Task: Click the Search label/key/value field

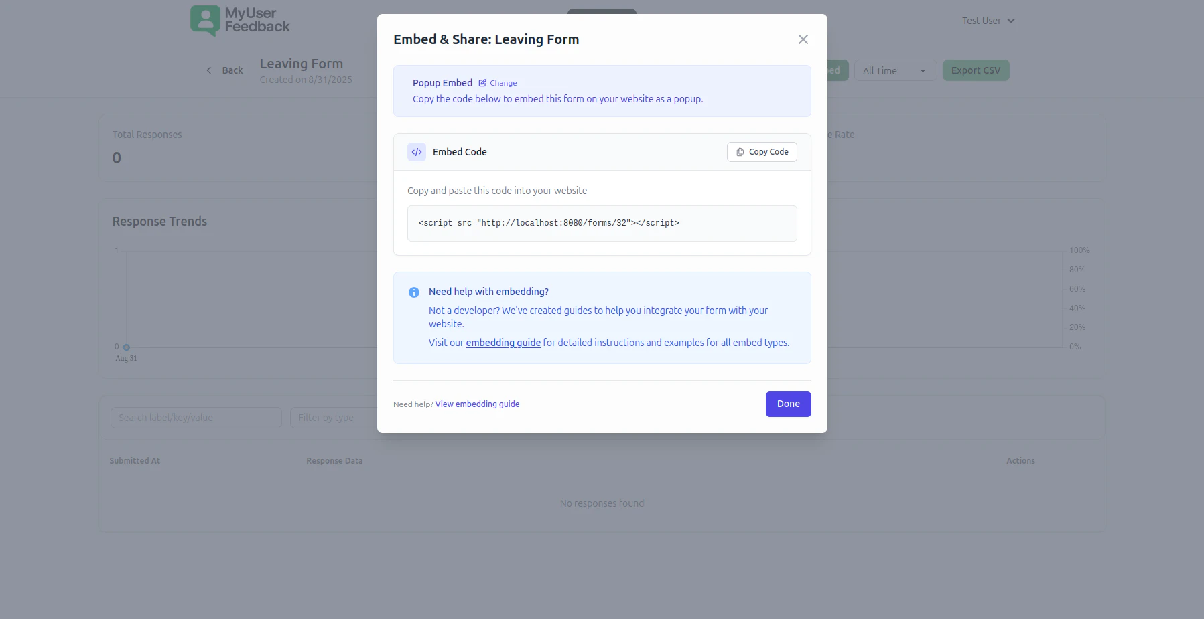Action: [x=196, y=418]
